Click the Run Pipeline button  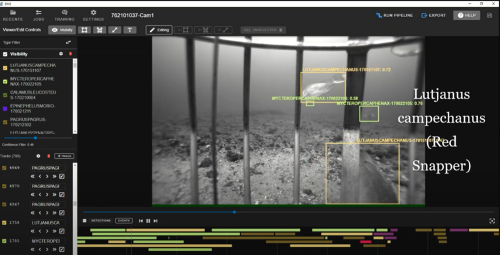395,16
